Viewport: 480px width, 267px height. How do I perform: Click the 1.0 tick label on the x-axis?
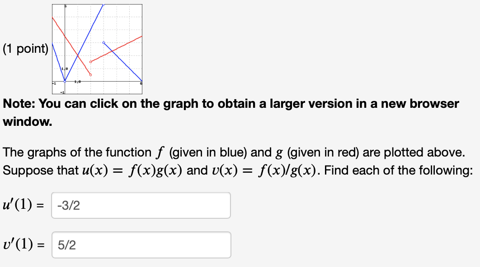pos(77,81)
